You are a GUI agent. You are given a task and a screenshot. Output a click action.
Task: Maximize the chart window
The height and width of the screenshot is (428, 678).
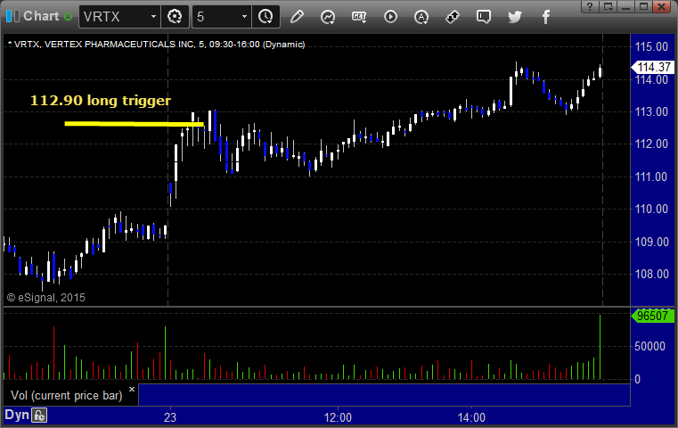coord(644,6)
